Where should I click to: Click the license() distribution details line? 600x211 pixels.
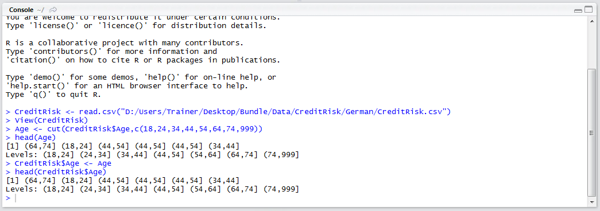(136, 26)
